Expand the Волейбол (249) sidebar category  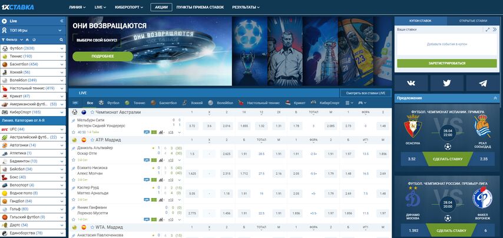[62, 81]
